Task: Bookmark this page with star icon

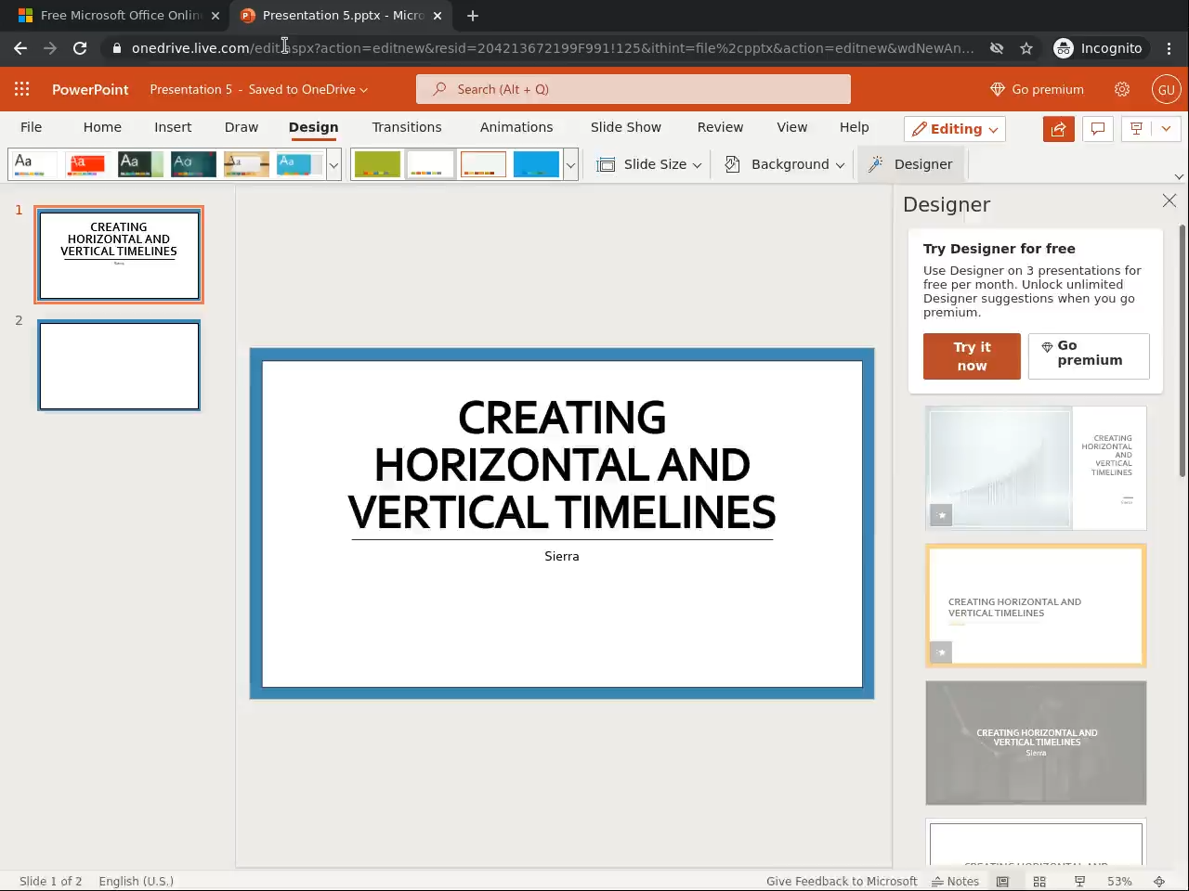Action: (x=1026, y=48)
